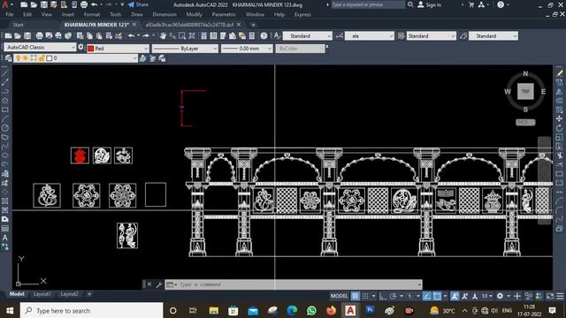Click the Clean Screen icon in status bar

(x=550, y=296)
